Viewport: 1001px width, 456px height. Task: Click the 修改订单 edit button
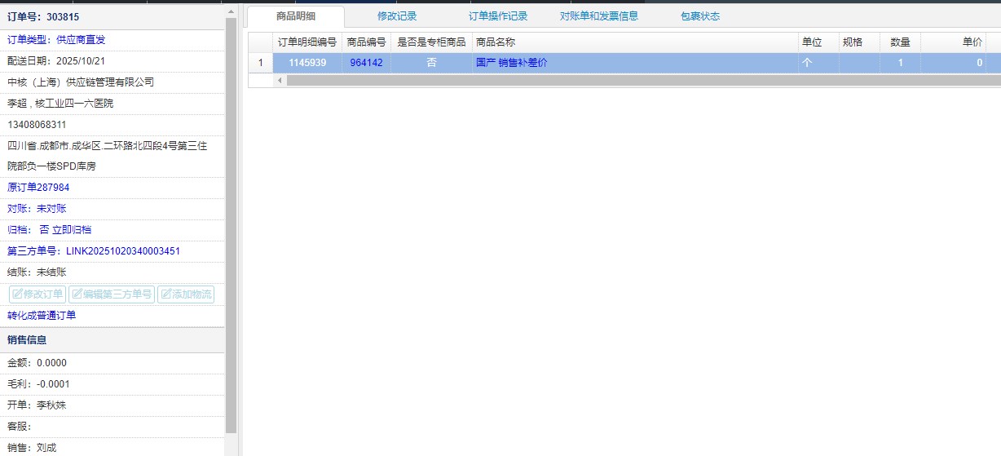click(x=37, y=294)
